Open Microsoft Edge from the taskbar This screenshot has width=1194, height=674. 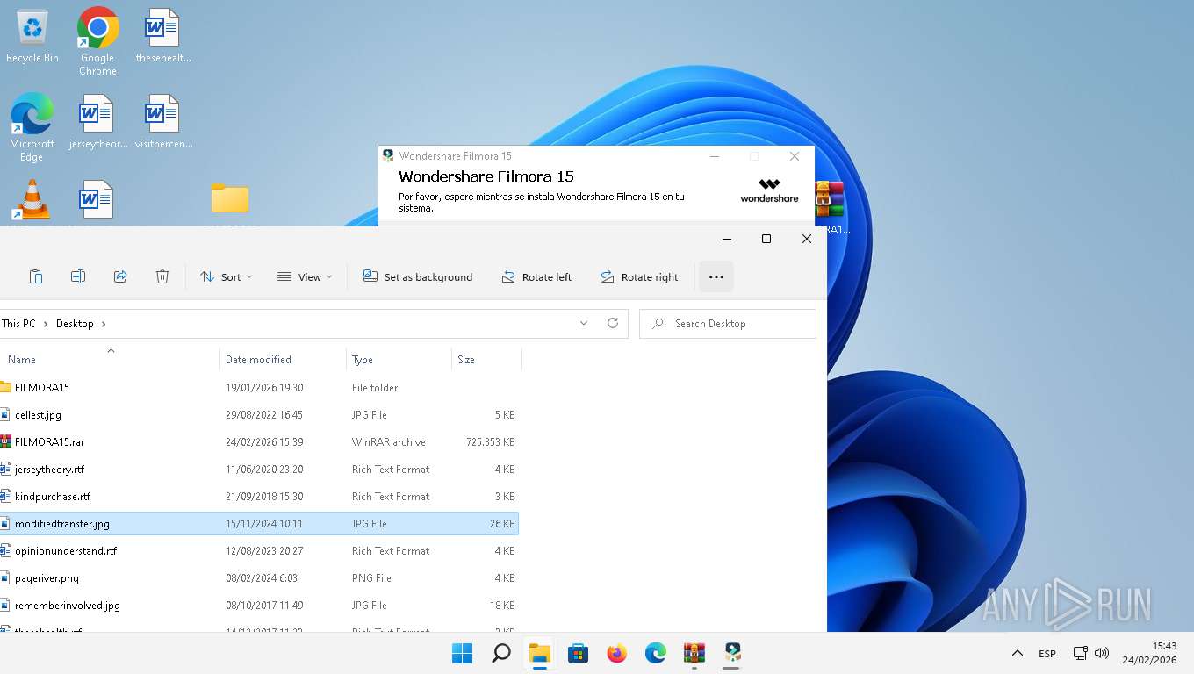(x=656, y=653)
